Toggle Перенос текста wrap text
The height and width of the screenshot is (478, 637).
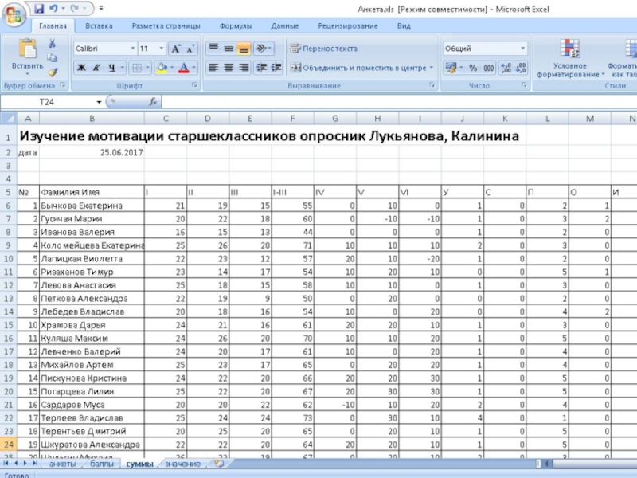(x=323, y=49)
